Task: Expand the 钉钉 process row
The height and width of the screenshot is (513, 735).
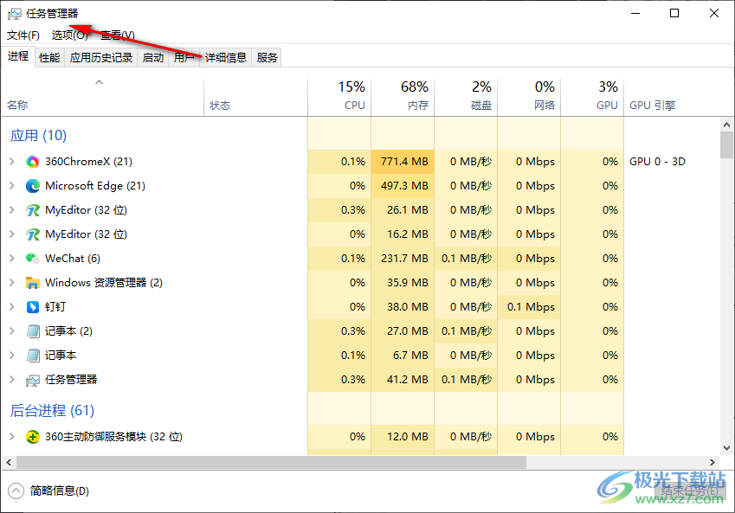Action: point(12,307)
